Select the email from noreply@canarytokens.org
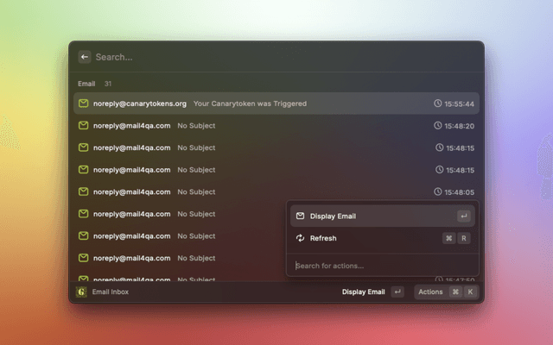Screen dimensions: 553x345 [x=140, y=103]
